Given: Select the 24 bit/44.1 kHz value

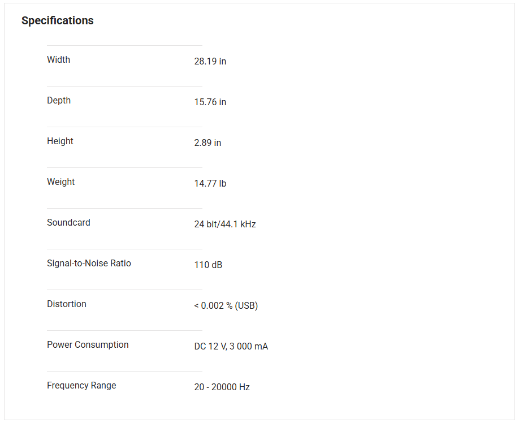Looking at the screenshot, I should (225, 225).
